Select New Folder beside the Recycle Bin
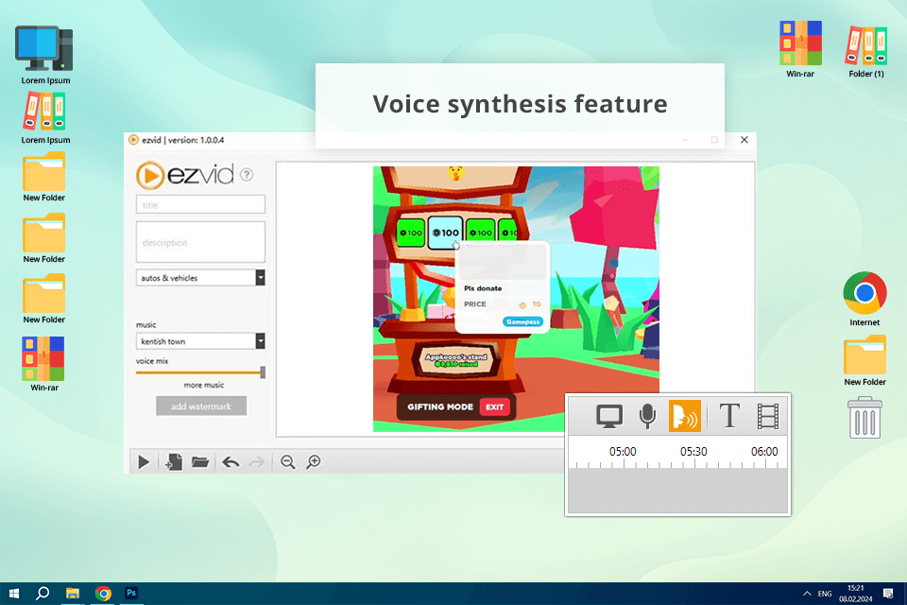Image resolution: width=907 pixels, height=605 pixels. (x=864, y=361)
